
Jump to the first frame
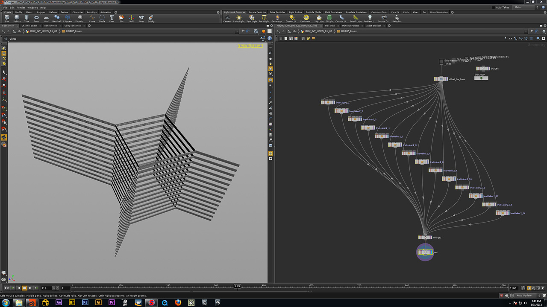(x=6, y=288)
